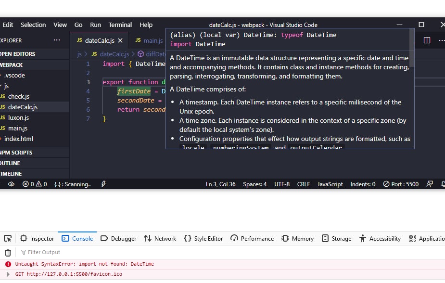Image resolution: width=445 pixels, height=283 pixels.
Task: Open check.js in the explorer
Action: point(35,97)
